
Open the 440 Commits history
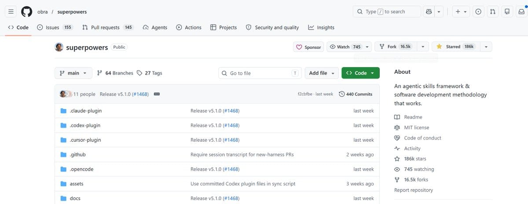click(356, 94)
